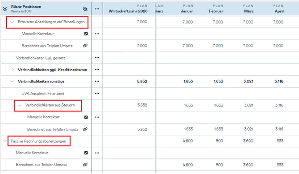Edit Manuelle Korrektur under Verbindlichkeiten aus Steuern

coord(86,117)
